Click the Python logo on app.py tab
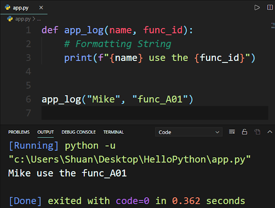The width and height of the screenshot is (275, 208). (x=8, y=7)
